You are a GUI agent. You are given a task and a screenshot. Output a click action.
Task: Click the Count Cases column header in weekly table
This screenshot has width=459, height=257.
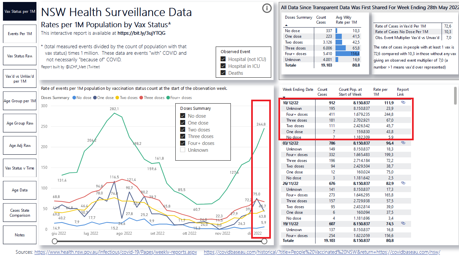322,92
